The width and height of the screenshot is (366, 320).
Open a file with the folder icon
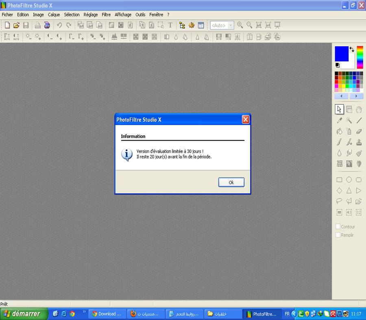[x=16, y=25]
